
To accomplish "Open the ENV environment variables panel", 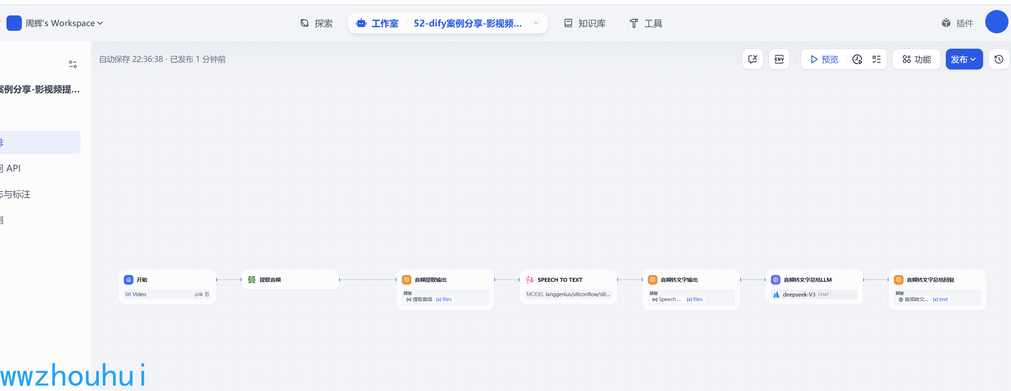I will [779, 59].
